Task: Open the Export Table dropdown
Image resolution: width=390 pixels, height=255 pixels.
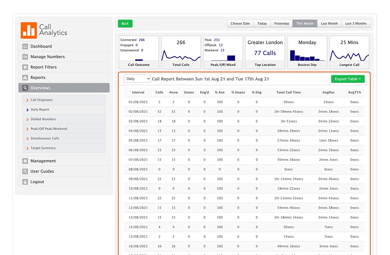Action: pyautogui.click(x=348, y=79)
